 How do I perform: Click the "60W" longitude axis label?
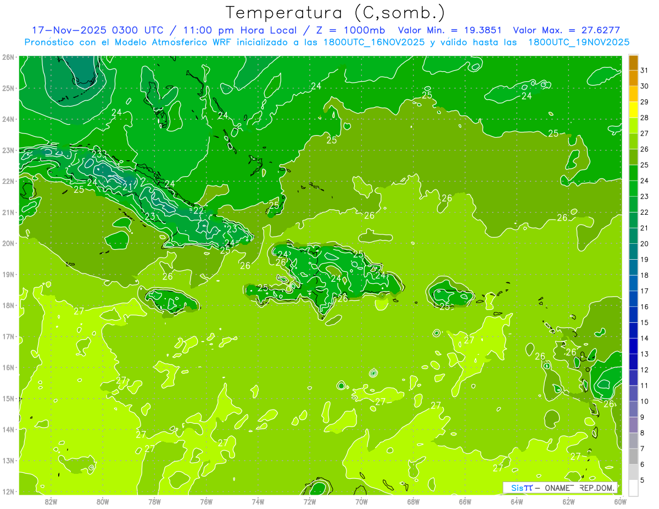point(620,501)
